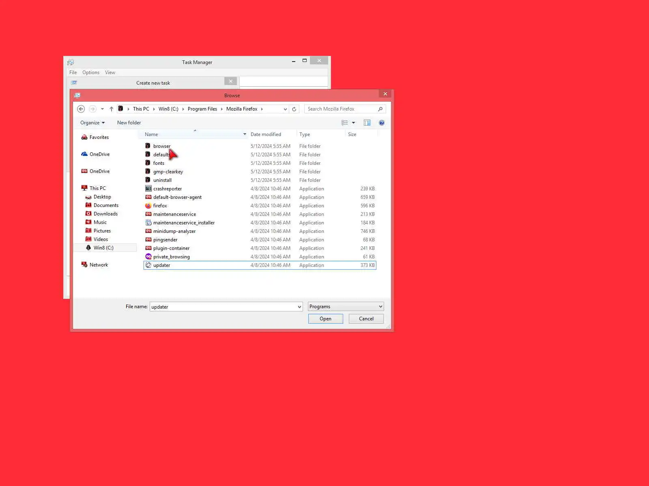Select the private_browsing application icon
The image size is (649, 486).
148,257
